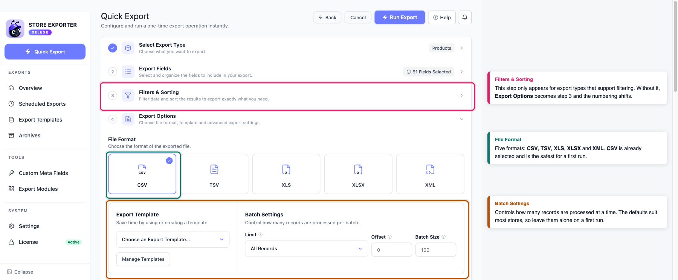
Task: Select the XML file format option
Action: [430, 174]
